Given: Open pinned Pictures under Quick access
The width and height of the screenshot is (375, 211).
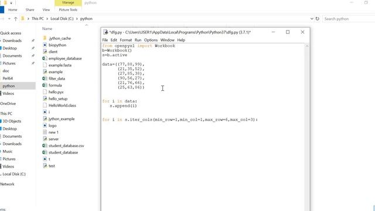Looking at the screenshot, I should 9,63.
